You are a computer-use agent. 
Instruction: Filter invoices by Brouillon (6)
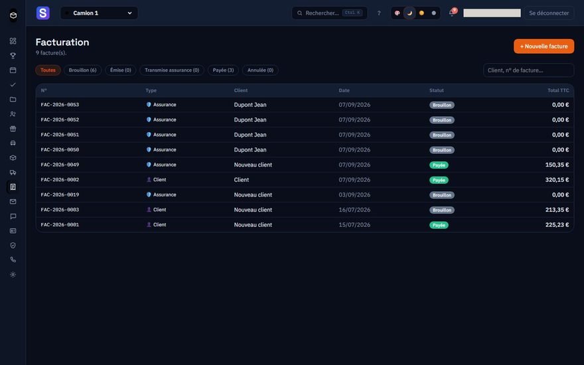coord(83,70)
